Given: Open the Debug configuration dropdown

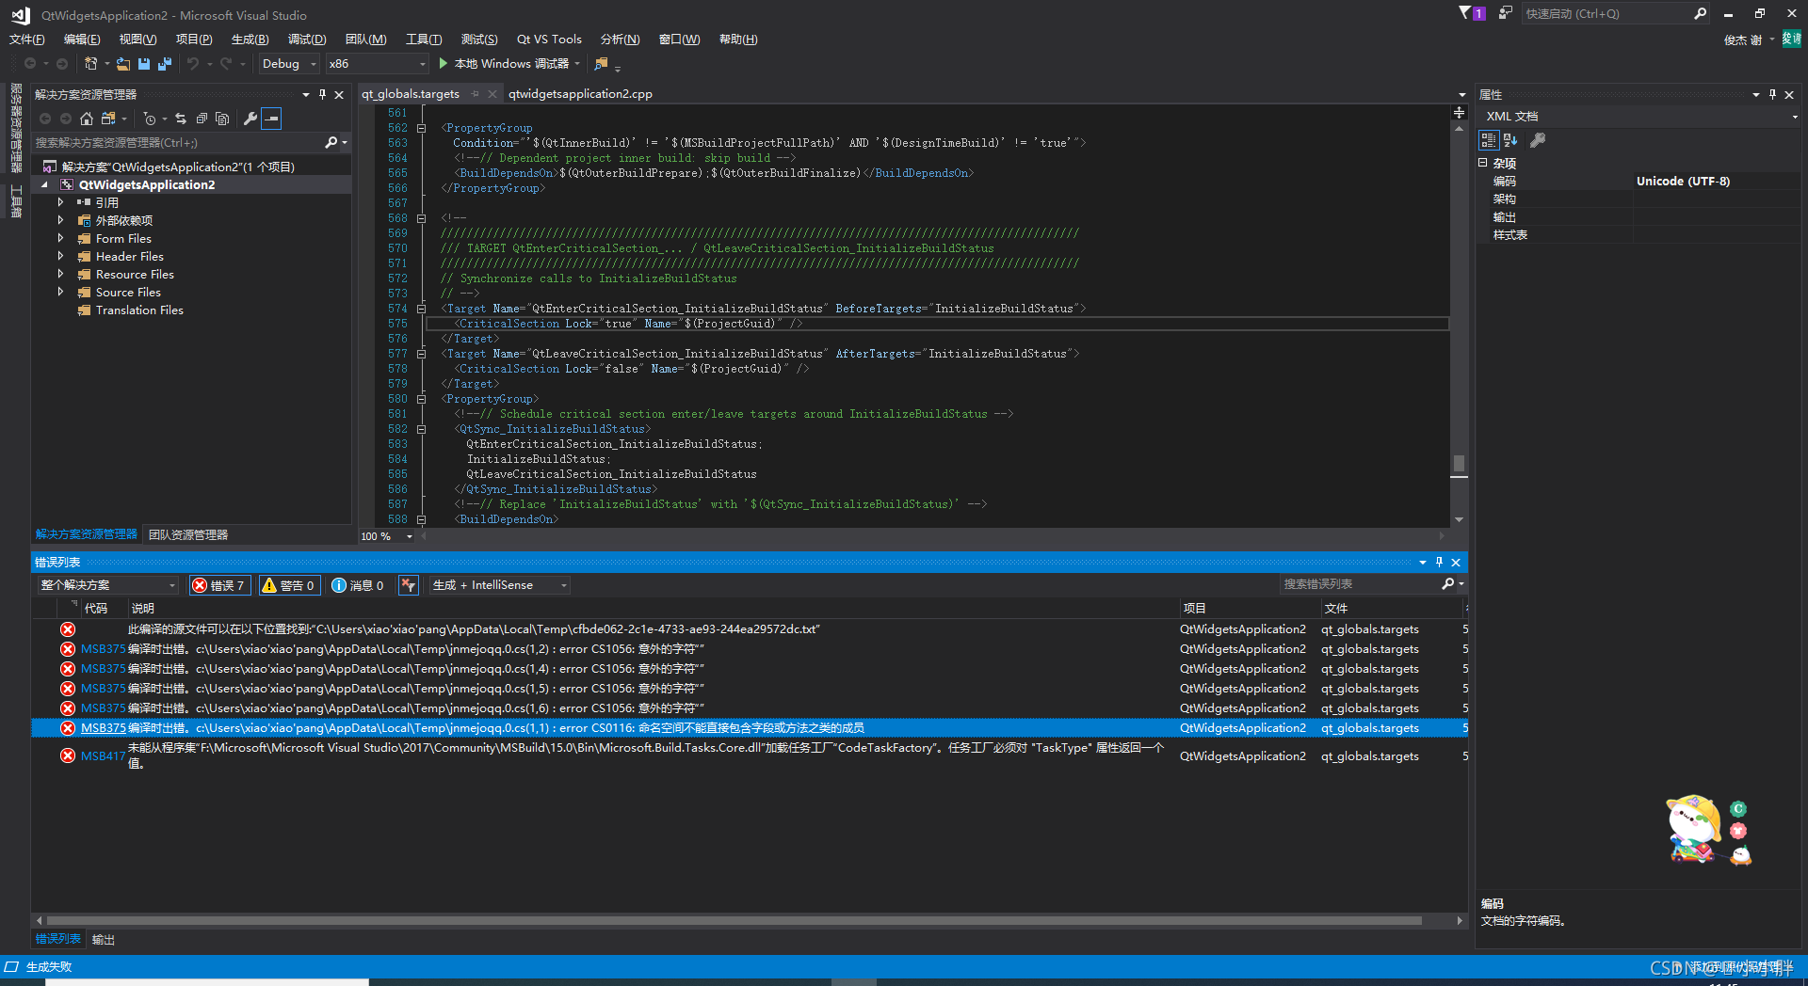Looking at the screenshot, I should click(289, 64).
